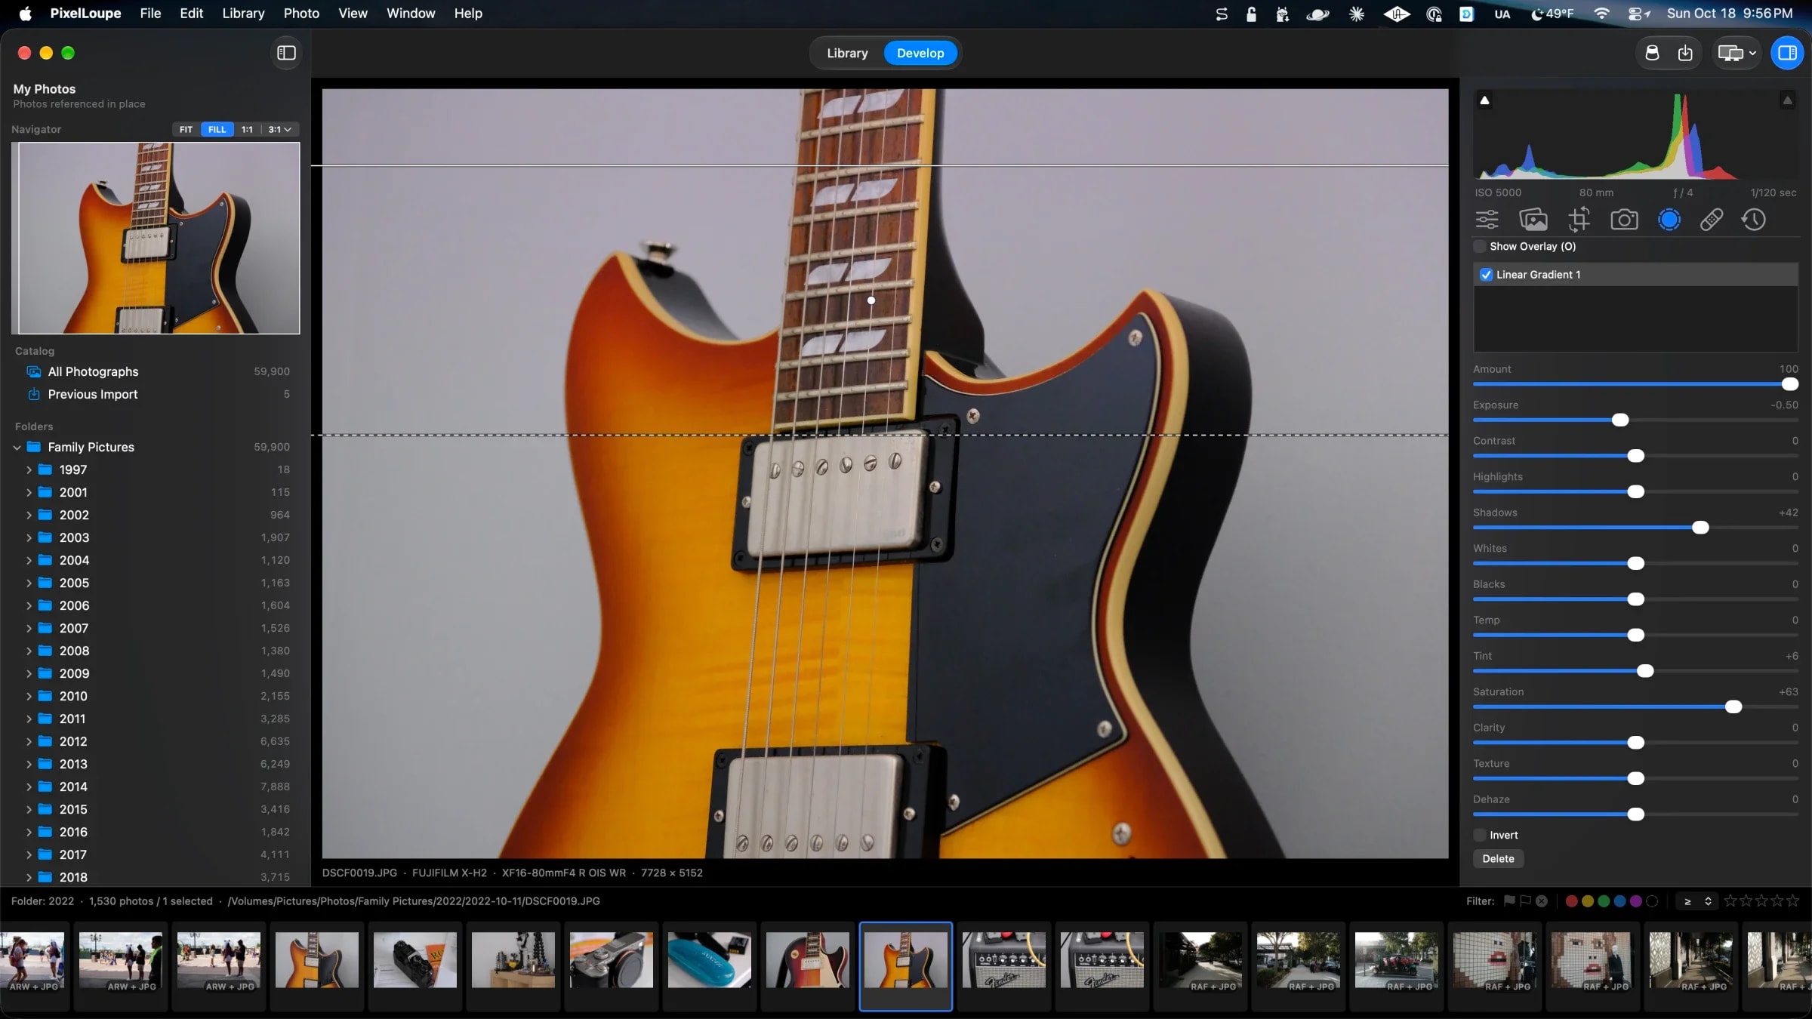Select the healing bandage tool icon

tap(1711, 220)
